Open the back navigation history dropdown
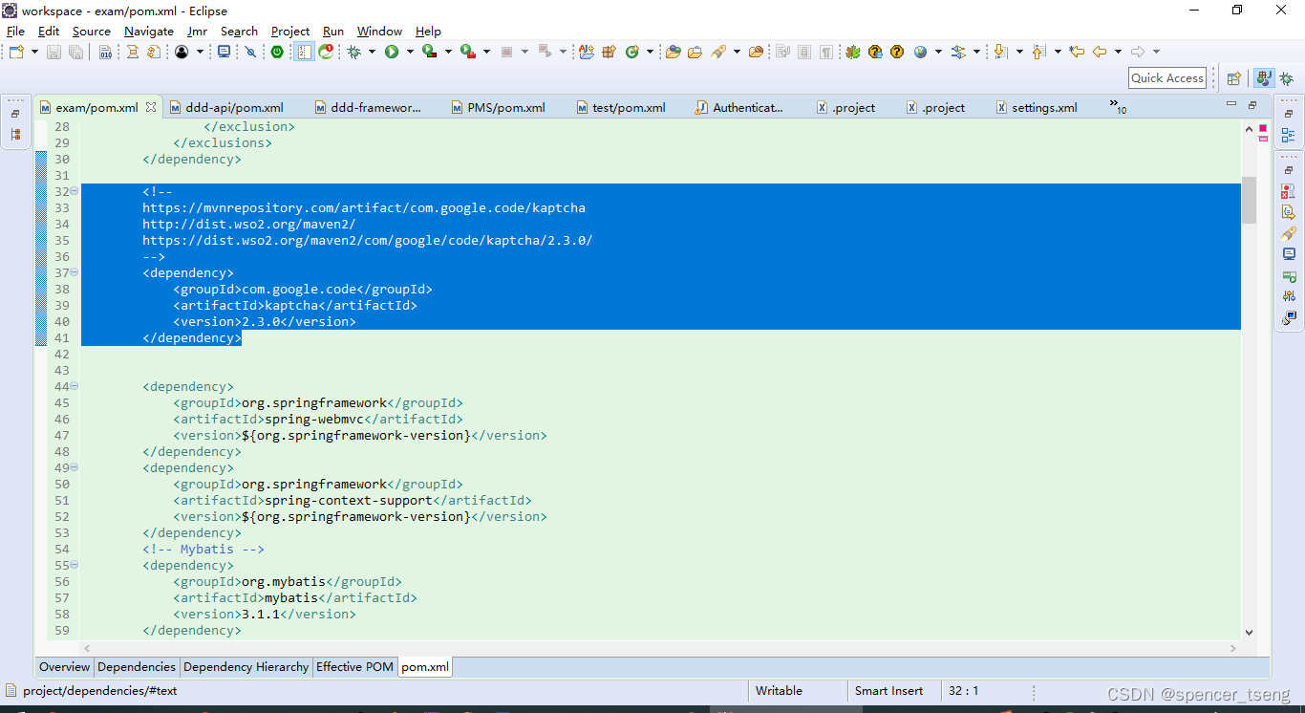The height and width of the screenshot is (713, 1305). pyautogui.click(x=1116, y=52)
